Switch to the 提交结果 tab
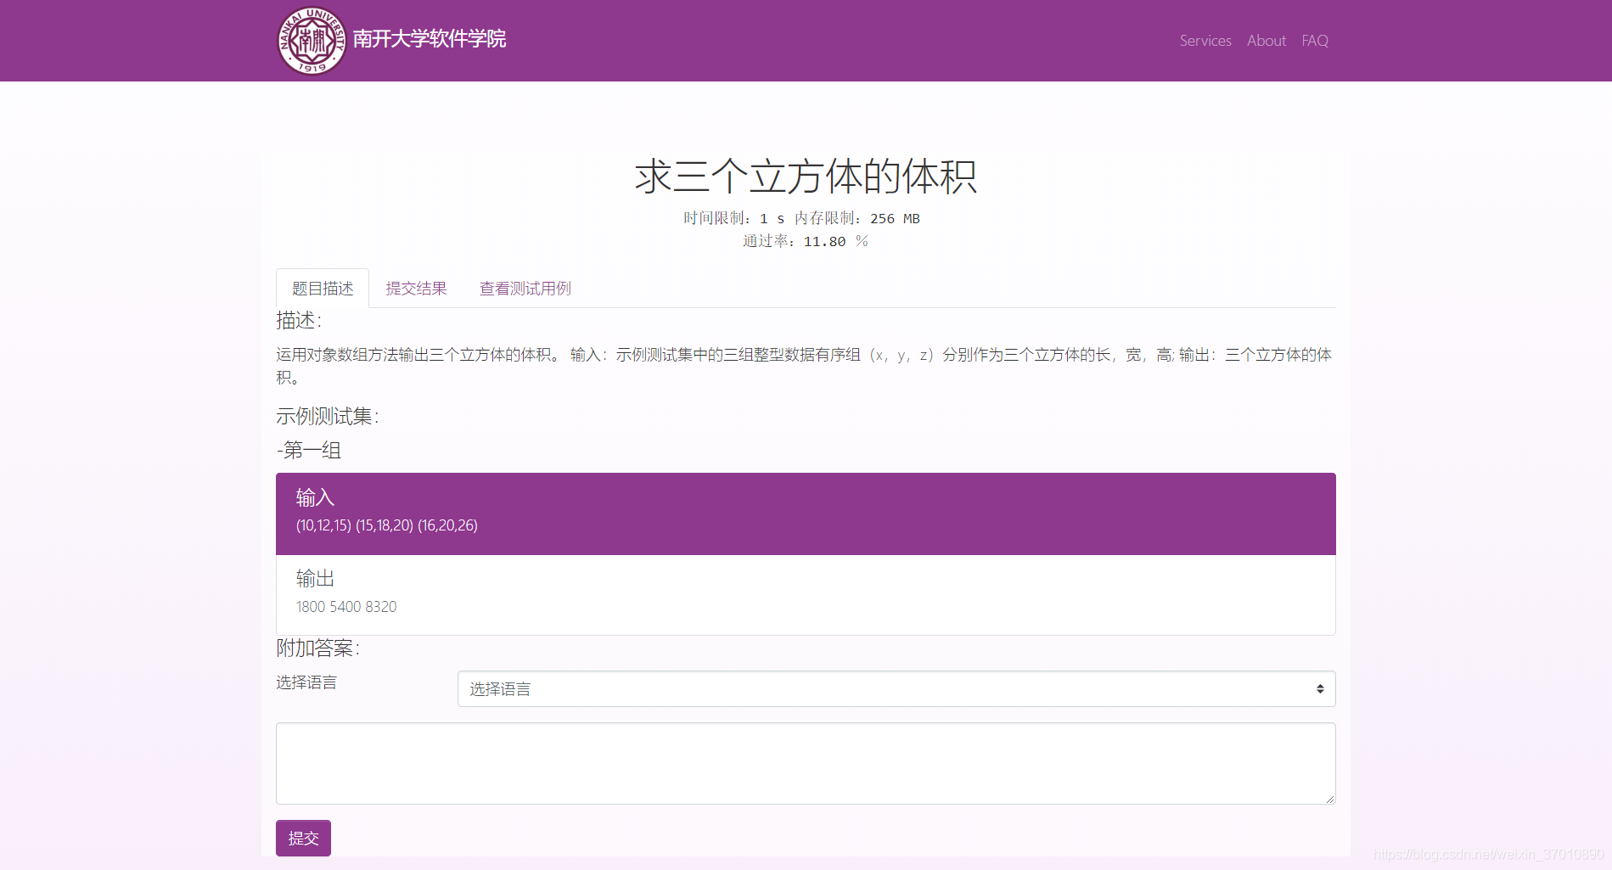This screenshot has width=1612, height=870. (x=416, y=289)
